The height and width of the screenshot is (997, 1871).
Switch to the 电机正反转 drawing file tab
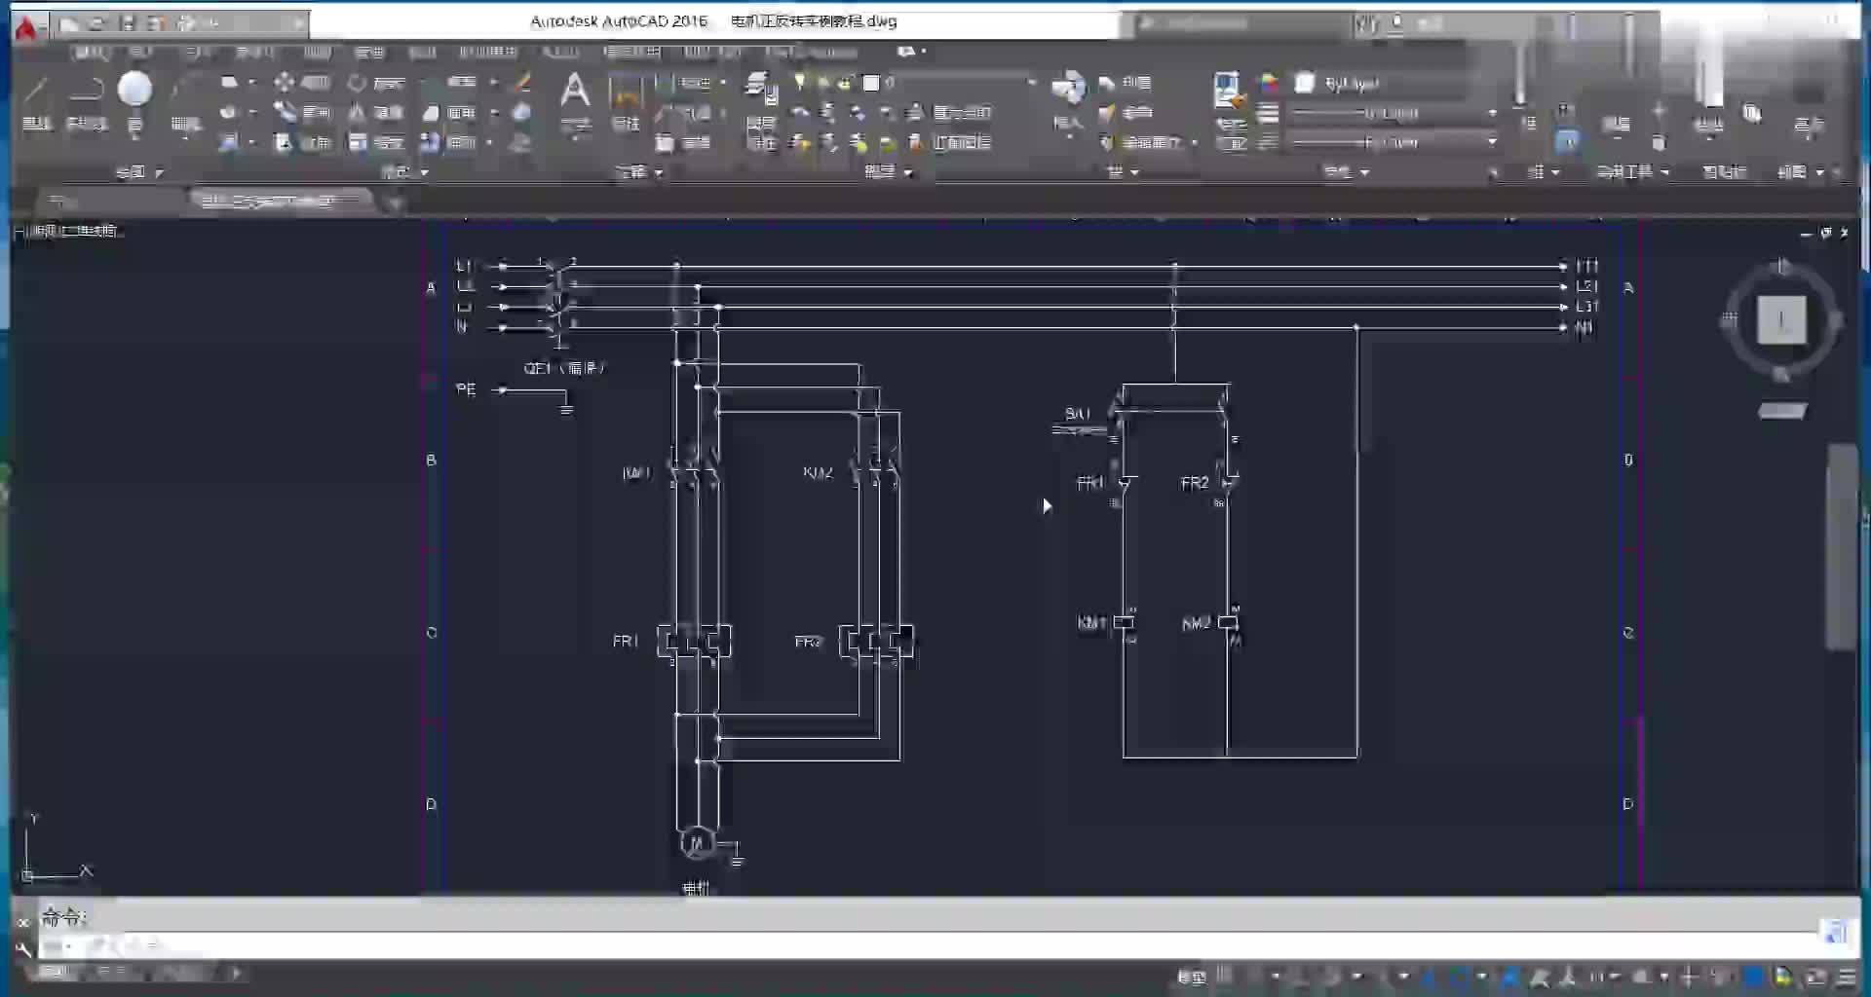pos(281,202)
